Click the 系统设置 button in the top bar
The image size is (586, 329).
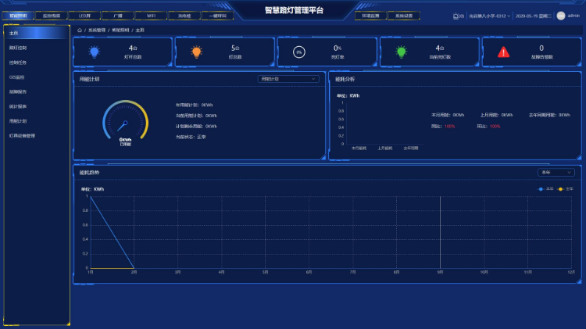tap(403, 15)
